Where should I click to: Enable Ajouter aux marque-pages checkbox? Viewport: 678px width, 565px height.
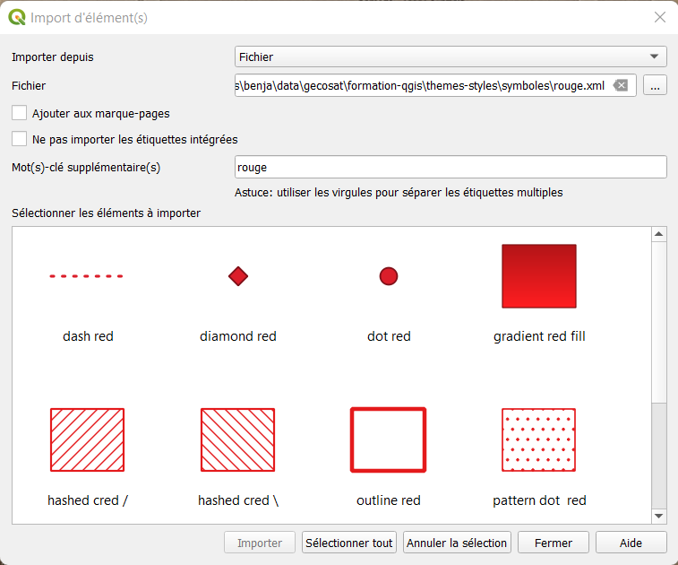point(19,114)
